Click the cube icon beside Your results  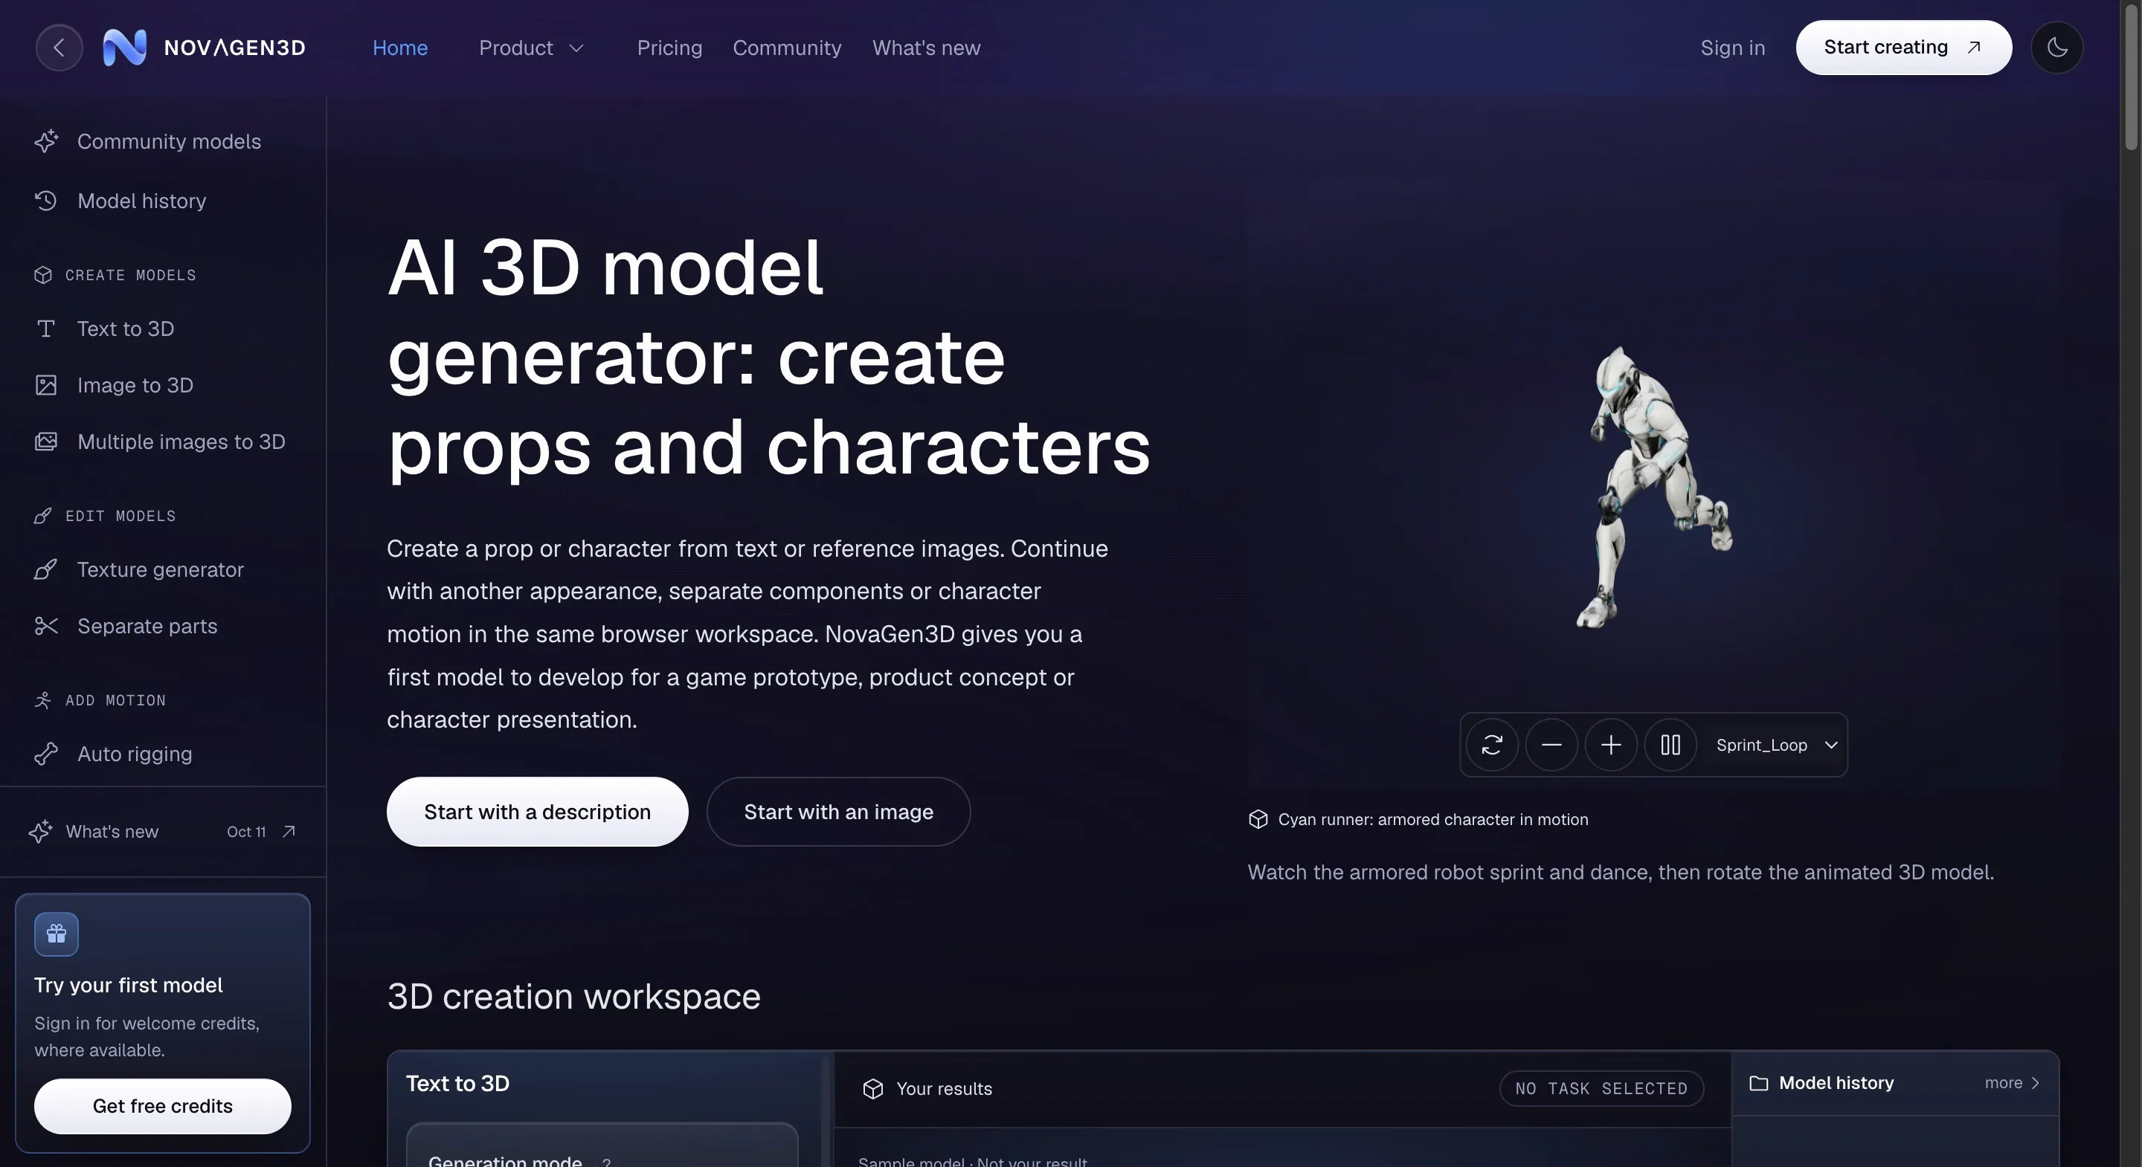pos(872,1088)
